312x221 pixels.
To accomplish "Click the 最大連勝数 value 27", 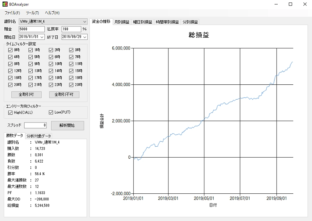I will click(x=37, y=180).
